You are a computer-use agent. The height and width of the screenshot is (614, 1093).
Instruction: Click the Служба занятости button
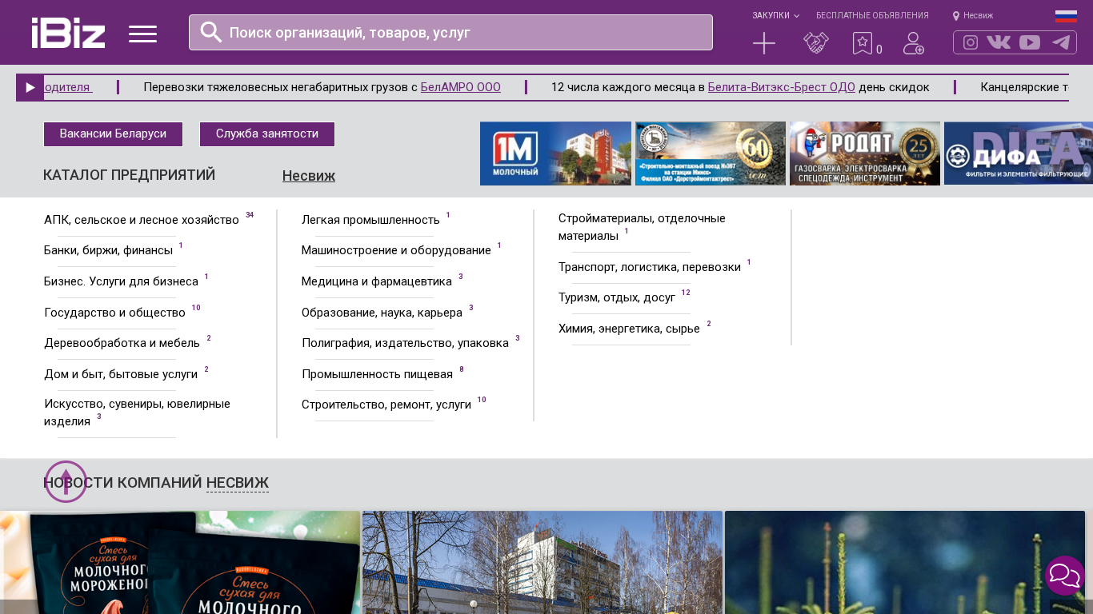pos(267,134)
